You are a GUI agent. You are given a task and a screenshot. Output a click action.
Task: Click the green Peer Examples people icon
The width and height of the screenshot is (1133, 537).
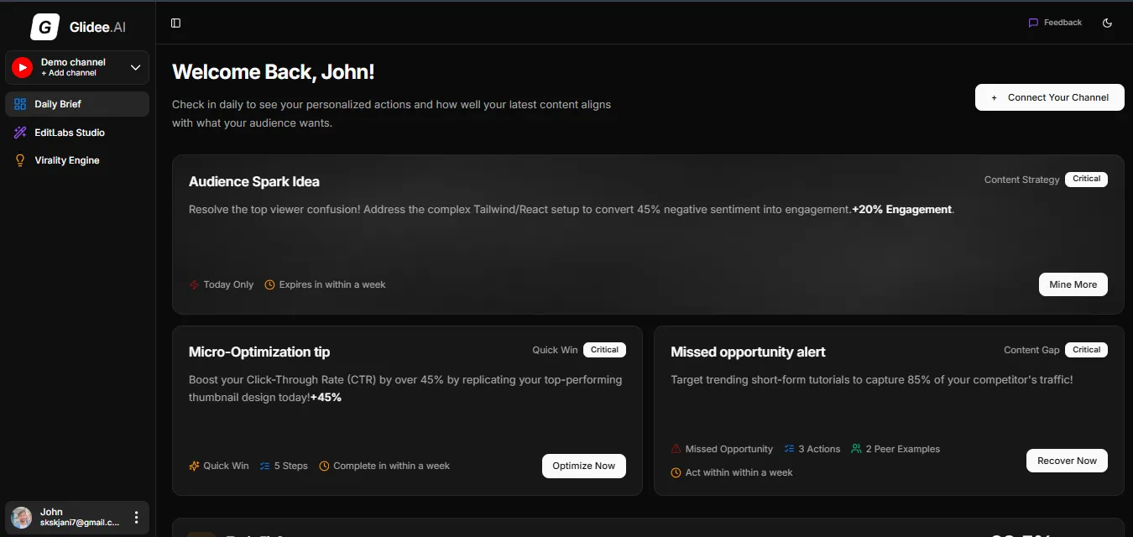(x=854, y=448)
